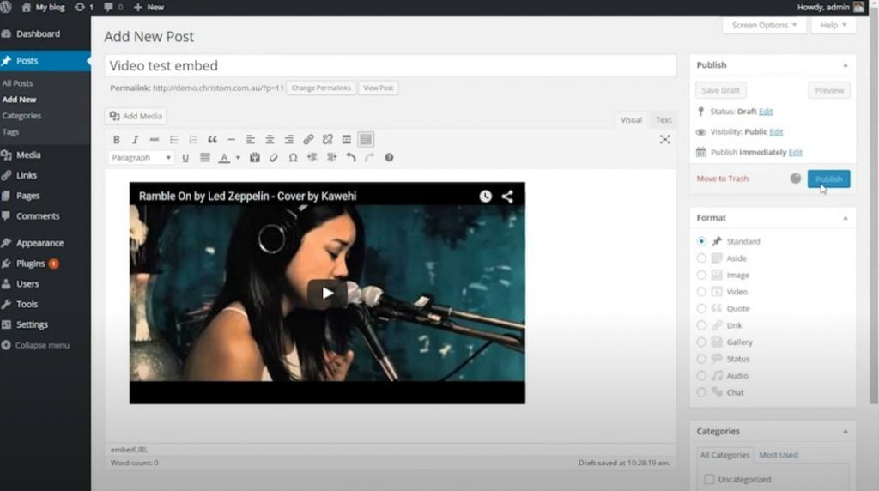Open the New content menu

[149, 7]
